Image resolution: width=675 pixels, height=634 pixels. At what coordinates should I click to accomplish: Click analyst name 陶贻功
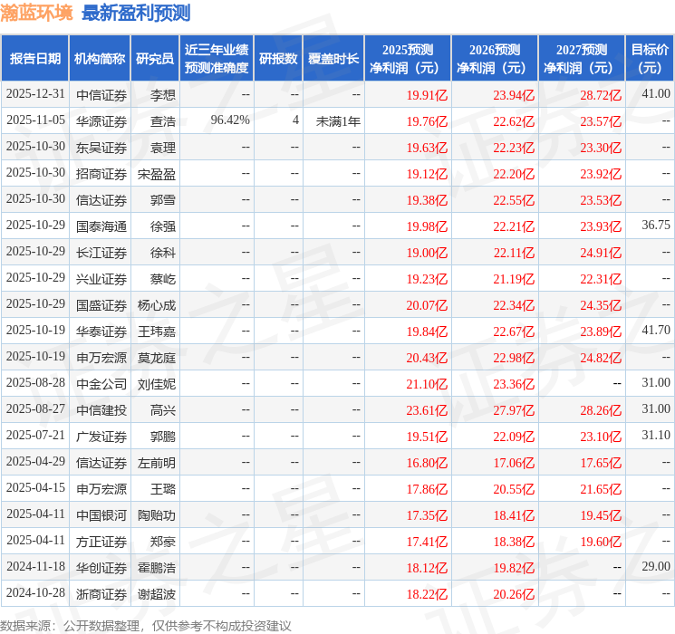pyautogui.click(x=156, y=515)
